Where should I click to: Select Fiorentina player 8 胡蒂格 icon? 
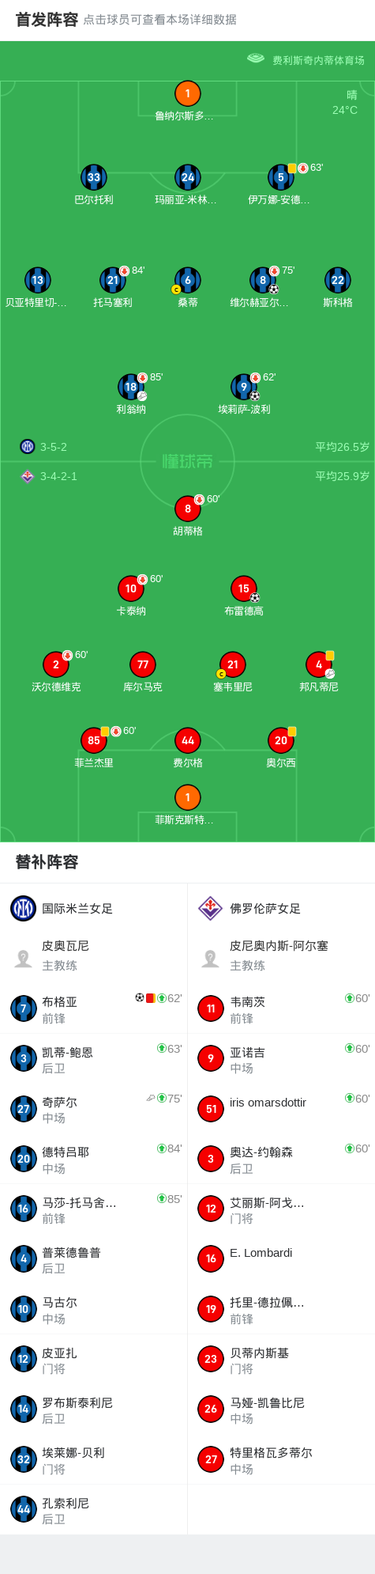pos(187,509)
